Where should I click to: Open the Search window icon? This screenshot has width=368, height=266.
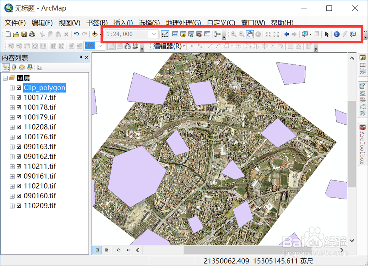pyautogui.click(x=191, y=34)
